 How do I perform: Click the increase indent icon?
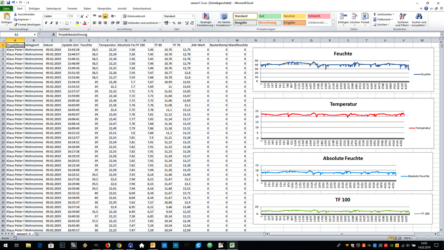click(x=118, y=23)
